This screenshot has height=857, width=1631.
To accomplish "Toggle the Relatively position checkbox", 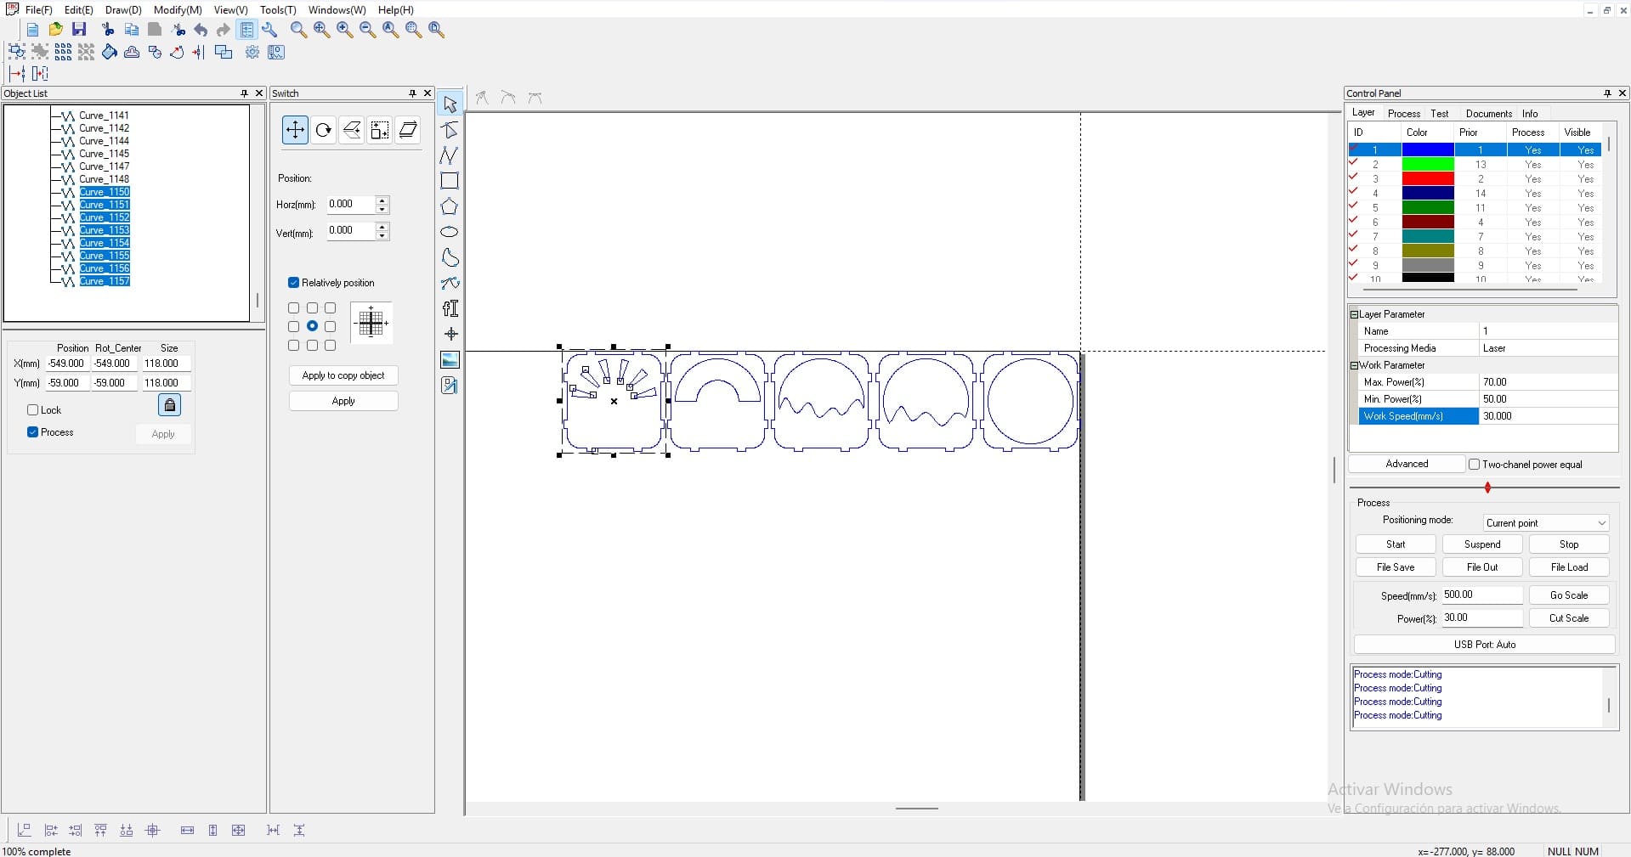I will 293,283.
